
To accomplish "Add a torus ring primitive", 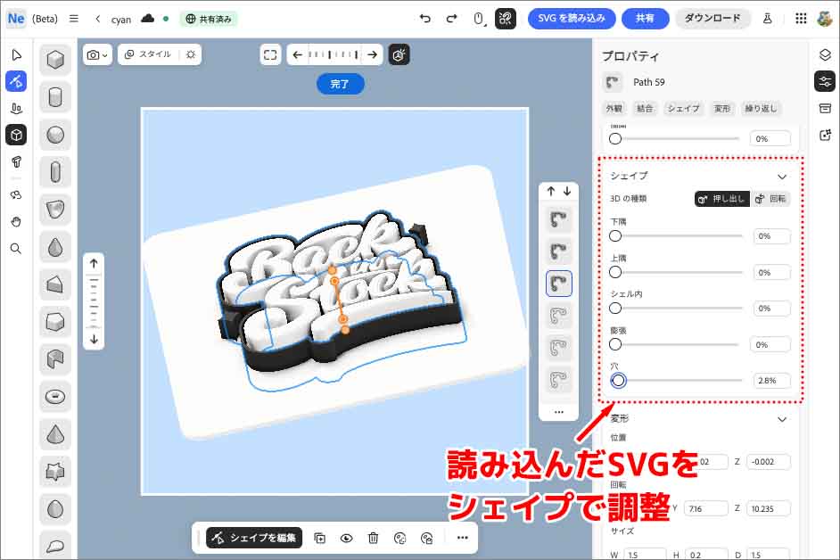I will [x=55, y=397].
